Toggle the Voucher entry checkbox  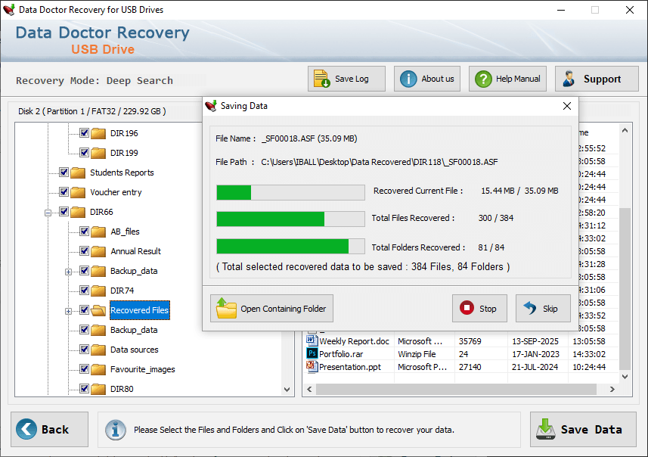pos(64,192)
